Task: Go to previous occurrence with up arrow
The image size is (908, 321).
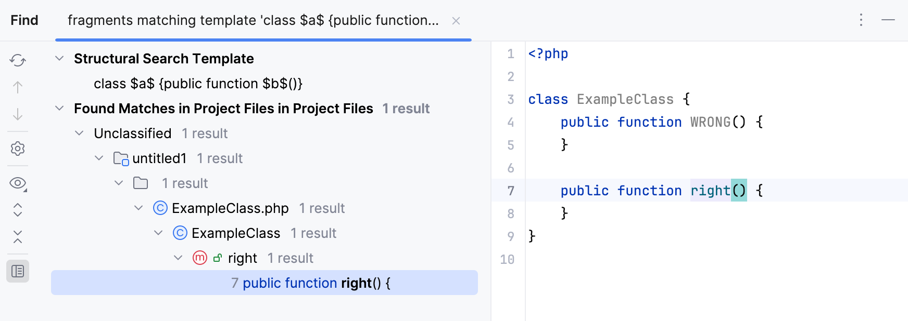Action: (x=18, y=87)
